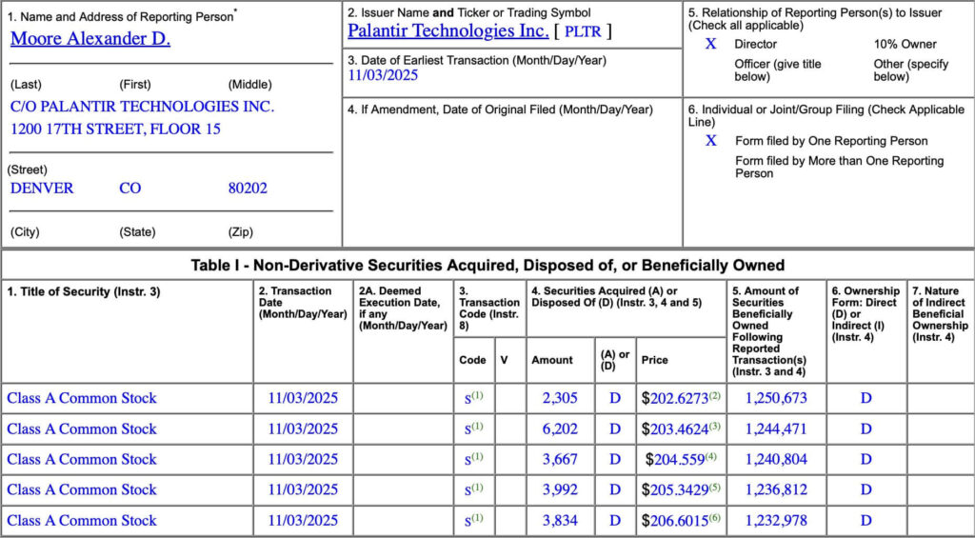Toggle the Form filed by One Reporting Person X
975x538 pixels.
pos(710,141)
